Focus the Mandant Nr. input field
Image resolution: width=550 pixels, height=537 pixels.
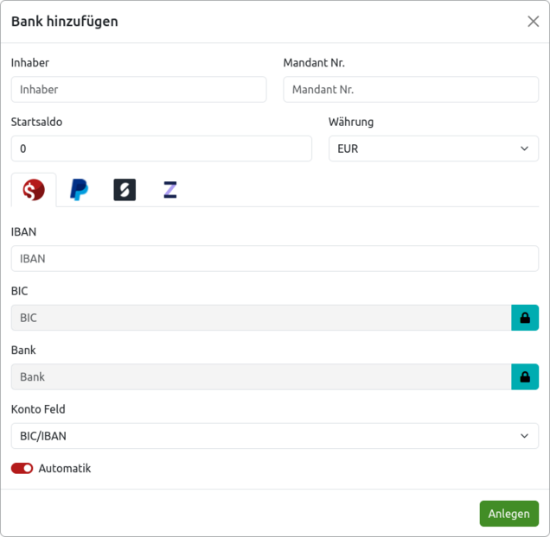click(411, 89)
